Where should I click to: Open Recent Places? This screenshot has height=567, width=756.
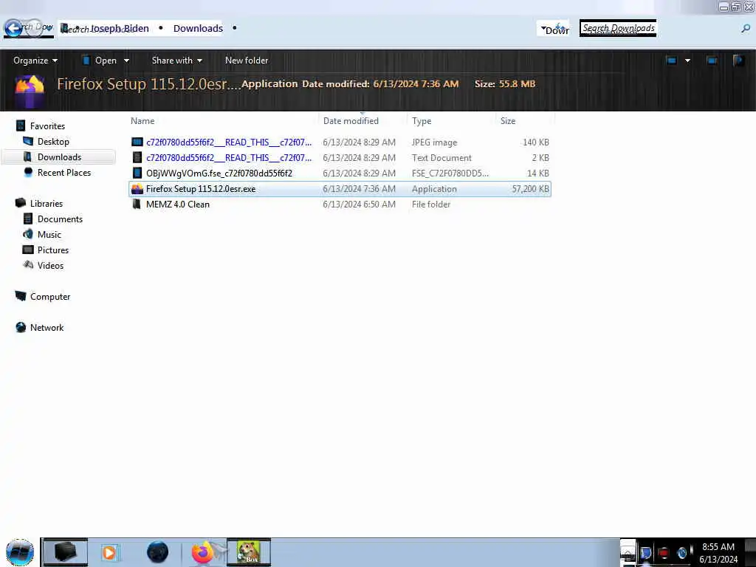click(x=63, y=172)
